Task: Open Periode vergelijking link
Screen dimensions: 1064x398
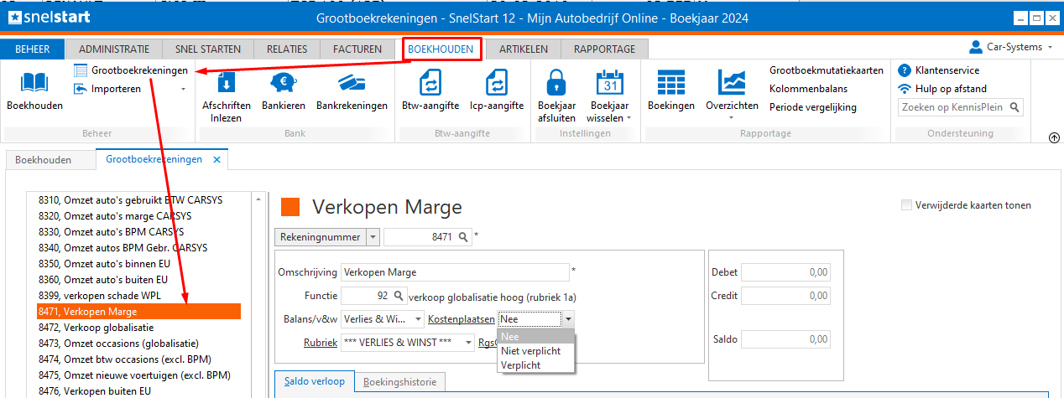Action: [x=813, y=107]
